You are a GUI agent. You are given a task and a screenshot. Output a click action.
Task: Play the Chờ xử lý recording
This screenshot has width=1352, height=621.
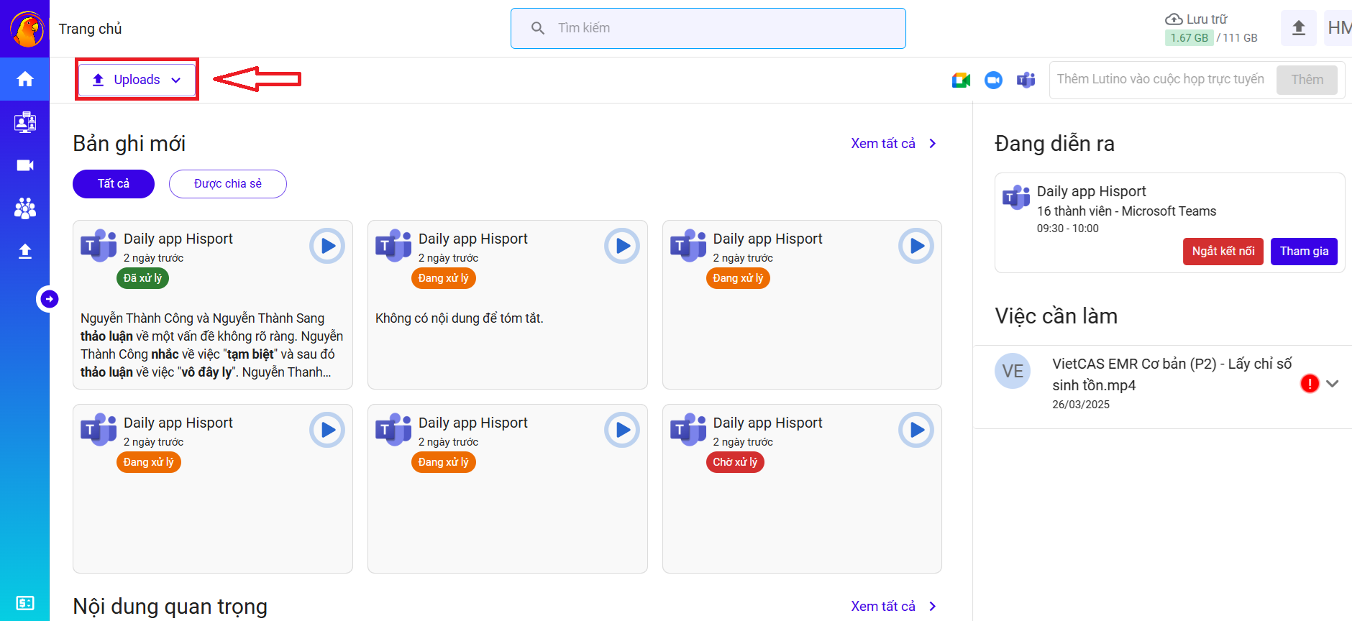point(916,430)
